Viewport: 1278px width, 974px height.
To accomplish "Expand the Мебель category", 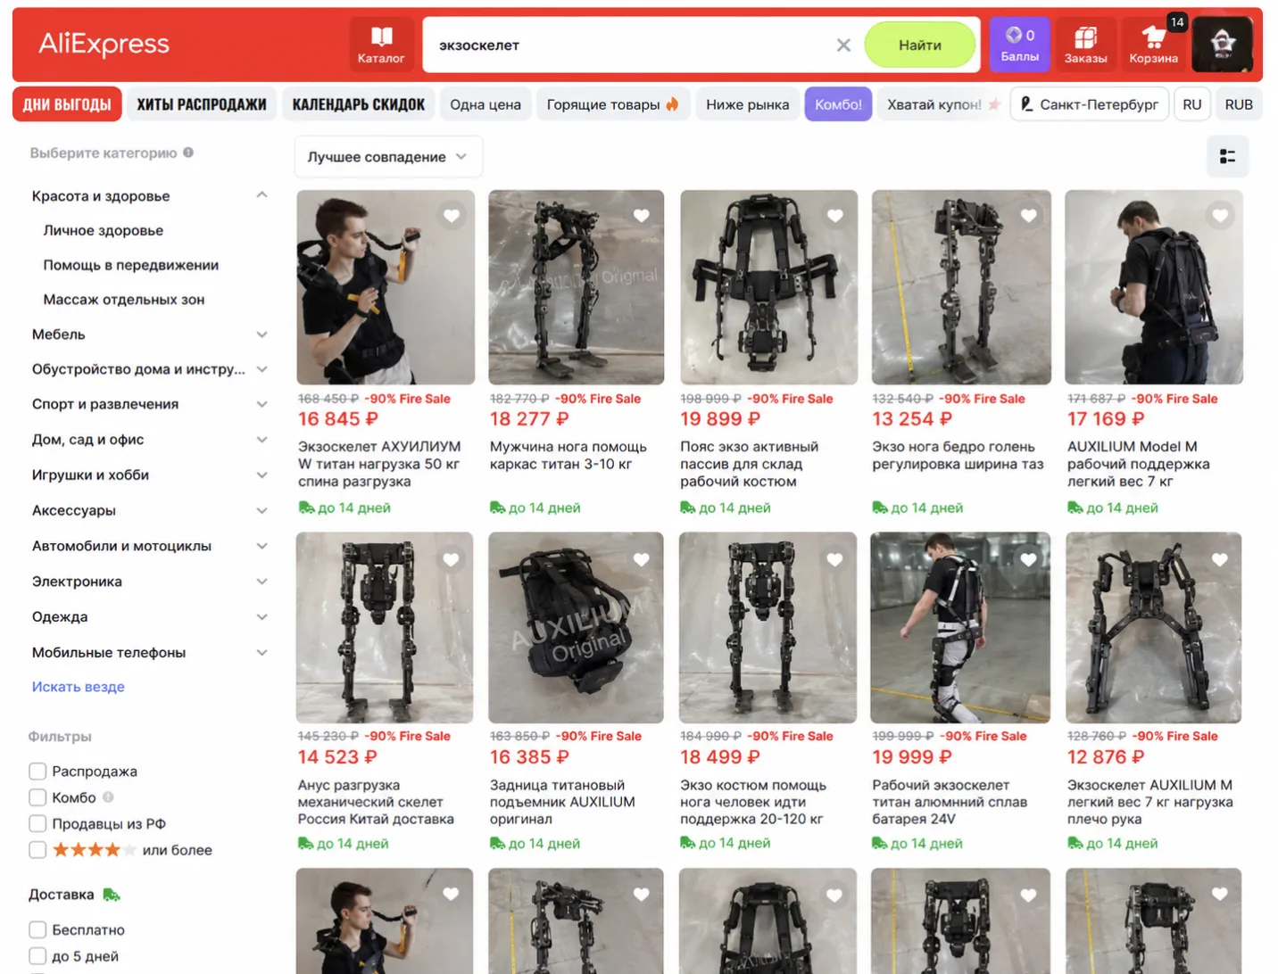I will [x=261, y=334].
